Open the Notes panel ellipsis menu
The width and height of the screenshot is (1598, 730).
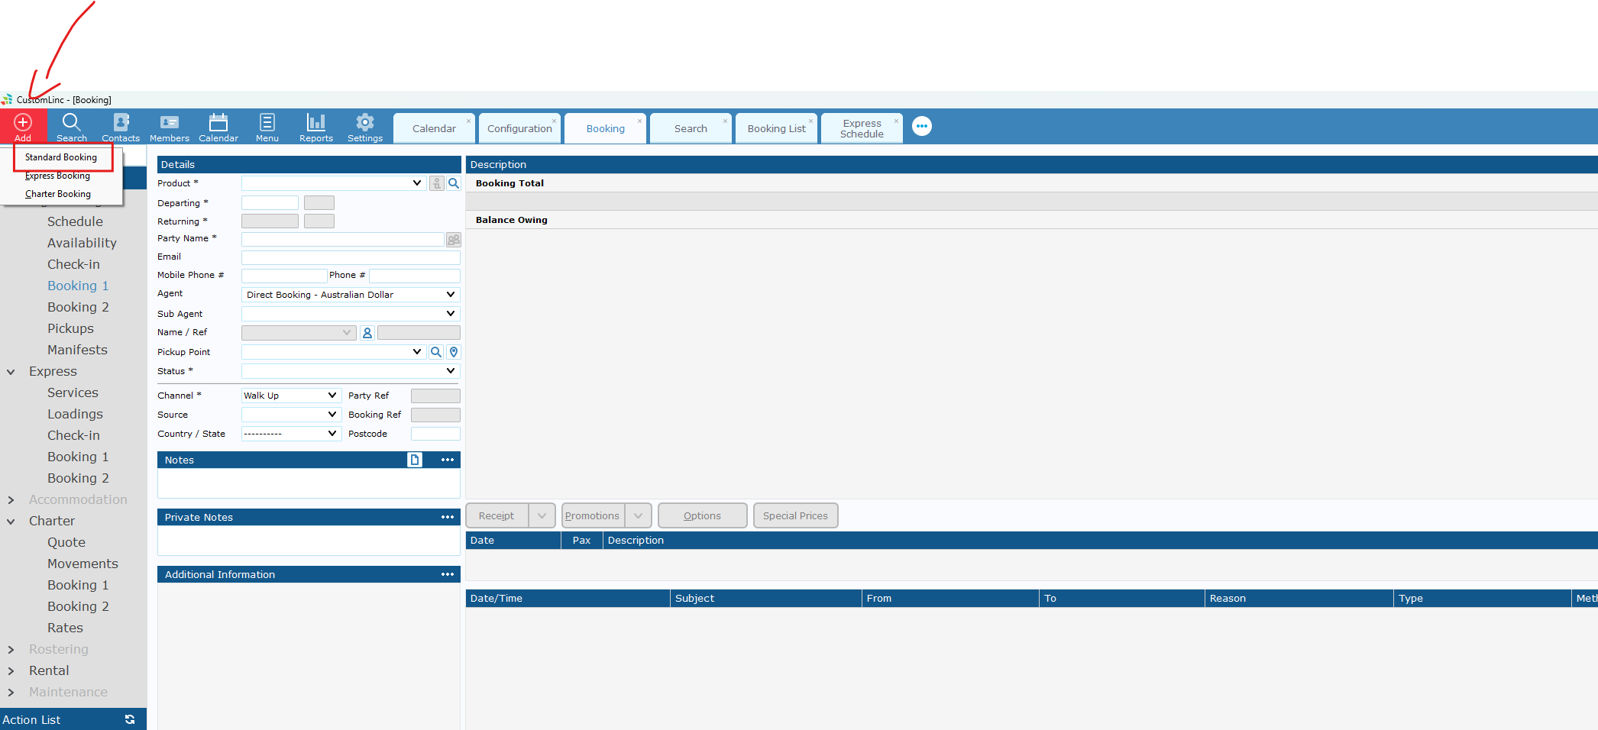(x=448, y=460)
